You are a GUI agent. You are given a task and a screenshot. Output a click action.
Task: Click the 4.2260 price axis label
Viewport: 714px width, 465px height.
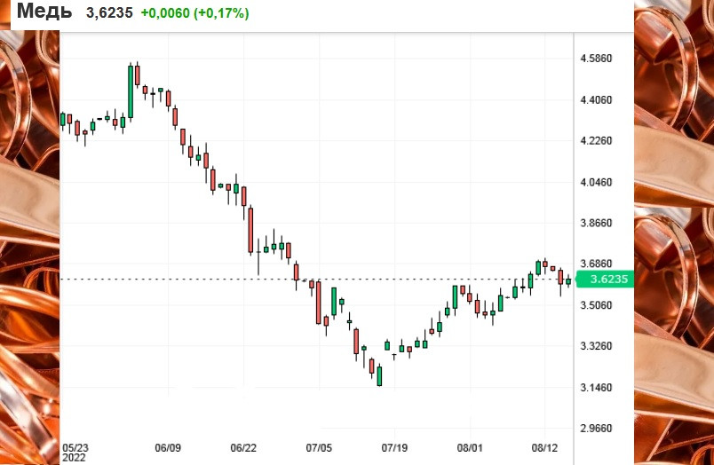597,141
